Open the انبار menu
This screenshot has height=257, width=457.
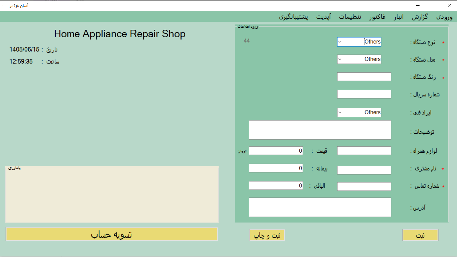coord(398,17)
